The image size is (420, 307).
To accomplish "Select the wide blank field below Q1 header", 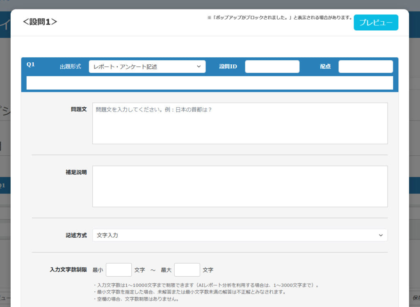I will [x=210, y=83].
